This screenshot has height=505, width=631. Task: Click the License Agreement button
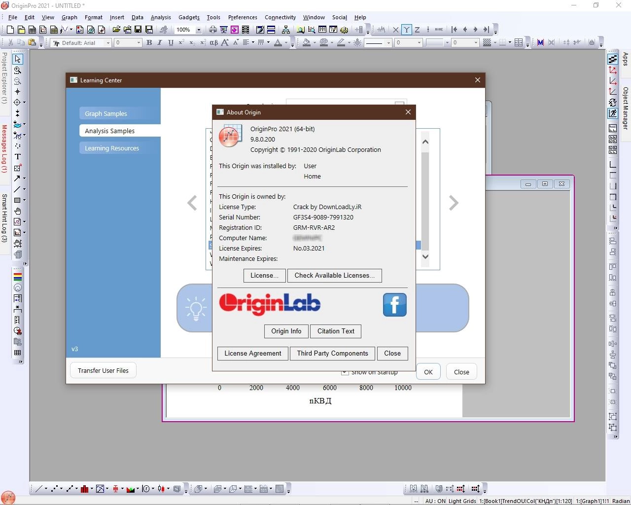[x=253, y=354]
